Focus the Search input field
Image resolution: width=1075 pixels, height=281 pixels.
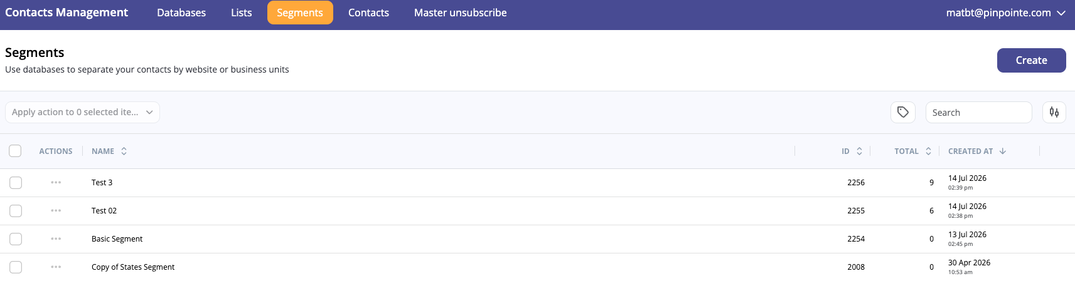978,113
